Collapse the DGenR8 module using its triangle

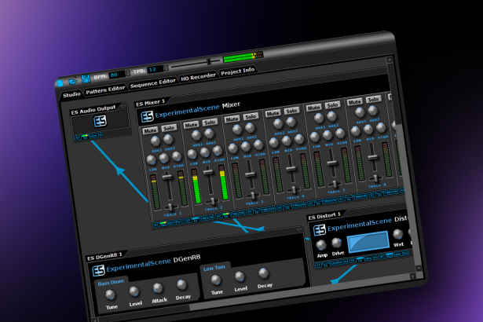(299, 230)
